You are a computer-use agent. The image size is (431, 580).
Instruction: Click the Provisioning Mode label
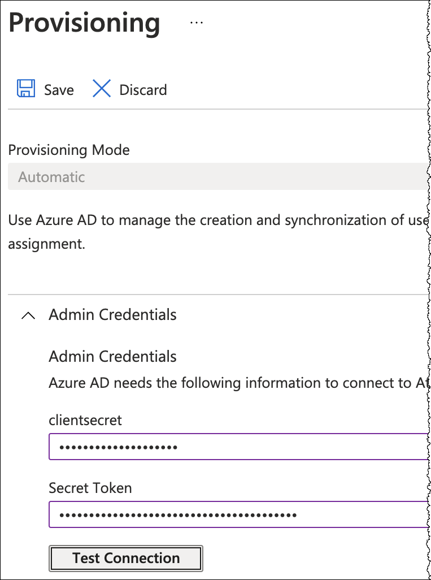69,150
